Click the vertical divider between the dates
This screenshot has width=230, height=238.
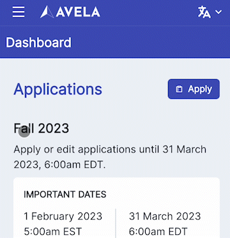click(116, 223)
